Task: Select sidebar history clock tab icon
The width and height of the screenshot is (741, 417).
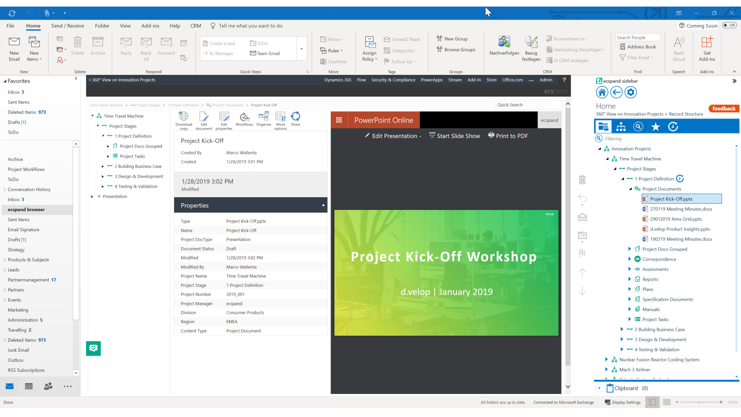Action: tap(673, 127)
